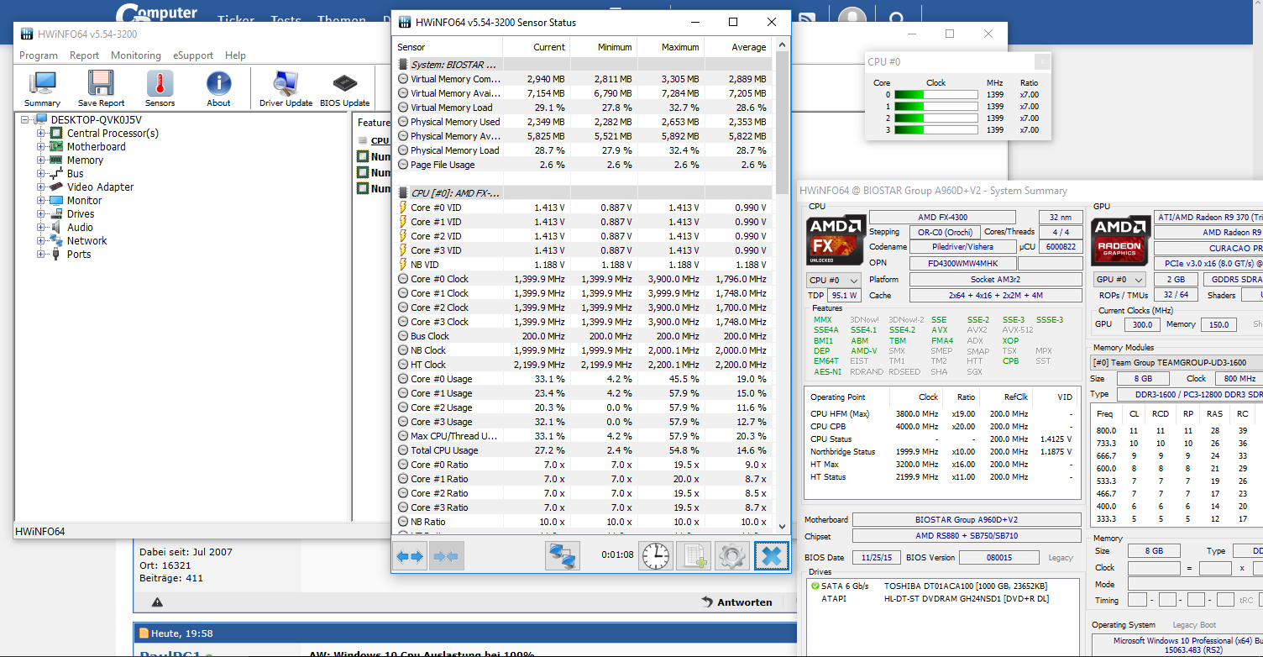Expand the Memory tree node
The width and height of the screenshot is (1263, 657).
[40, 160]
